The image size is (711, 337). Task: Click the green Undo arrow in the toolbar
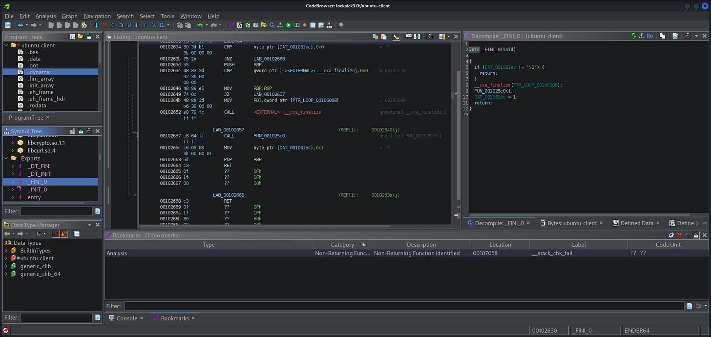pos(200,25)
